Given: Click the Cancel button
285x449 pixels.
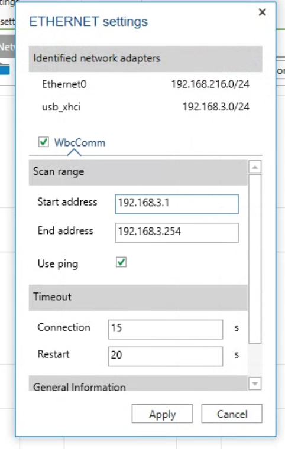Looking at the screenshot, I should [232, 414].
